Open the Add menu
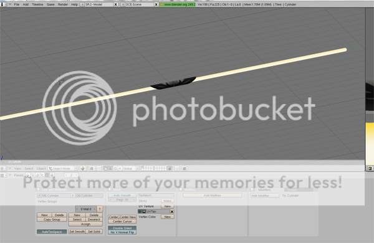The width and height of the screenshot is (374, 243). click(x=26, y=4)
